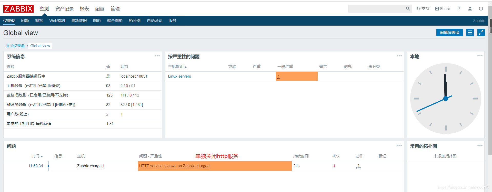492x192 pixels.
Task: Open the 支持 support link
Action: point(423,9)
